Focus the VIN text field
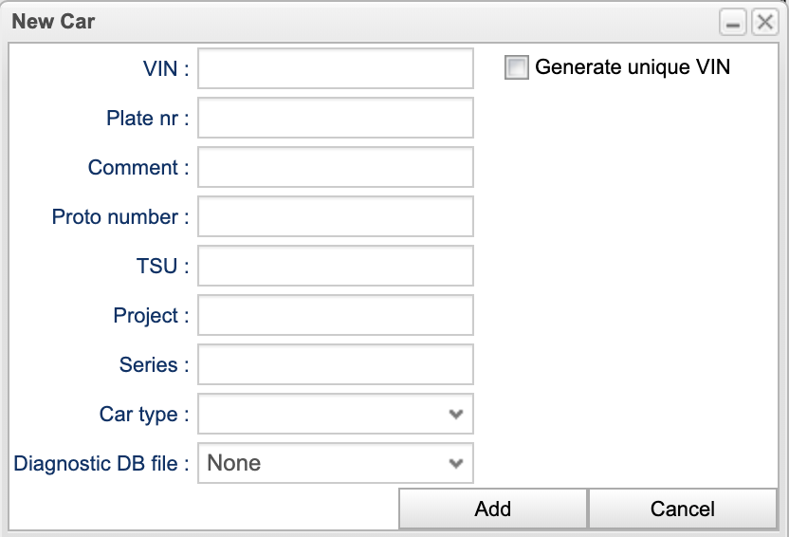This screenshot has width=789, height=537. point(336,68)
